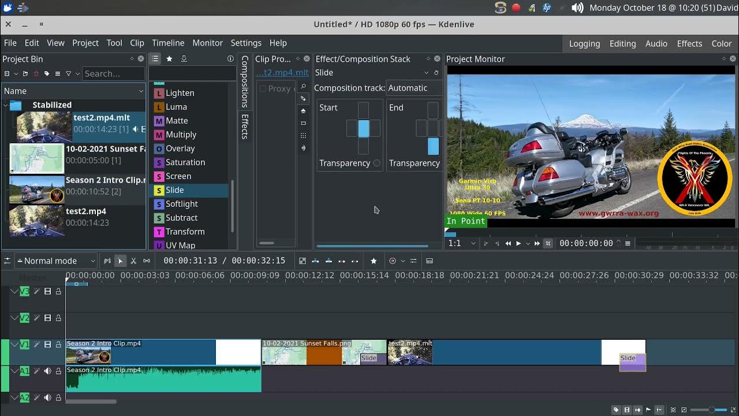Fast forward in the Project Monitor

click(537, 244)
